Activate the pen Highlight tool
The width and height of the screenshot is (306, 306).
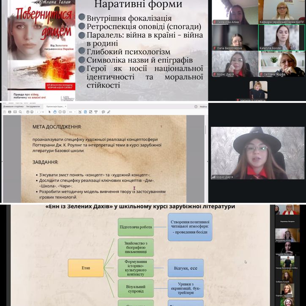point(109,112)
